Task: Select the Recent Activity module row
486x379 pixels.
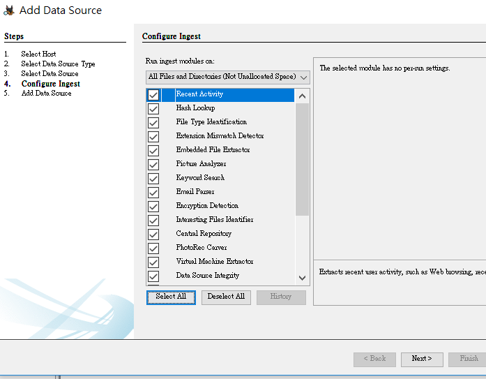Action: point(220,95)
